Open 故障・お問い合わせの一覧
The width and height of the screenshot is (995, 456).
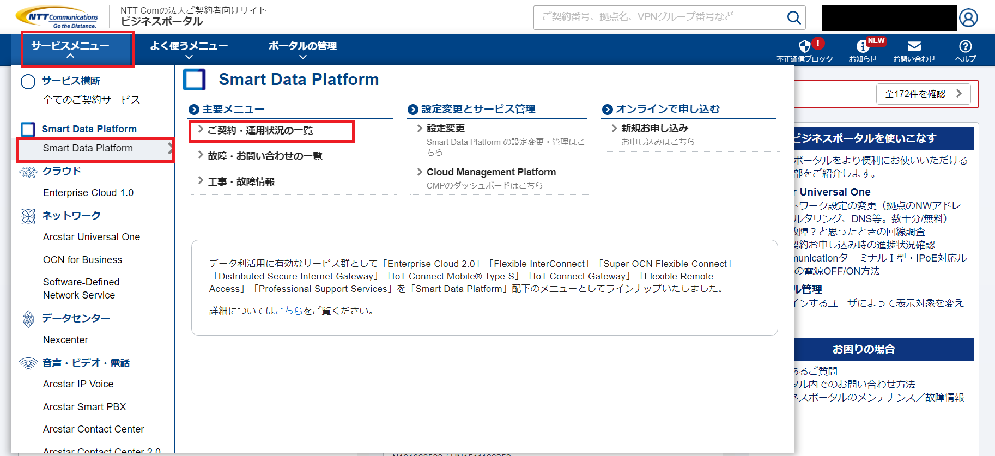click(265, 156)
